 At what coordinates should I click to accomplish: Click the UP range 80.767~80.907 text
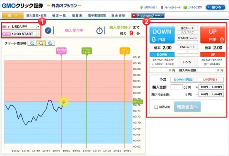tap(212, 60)
